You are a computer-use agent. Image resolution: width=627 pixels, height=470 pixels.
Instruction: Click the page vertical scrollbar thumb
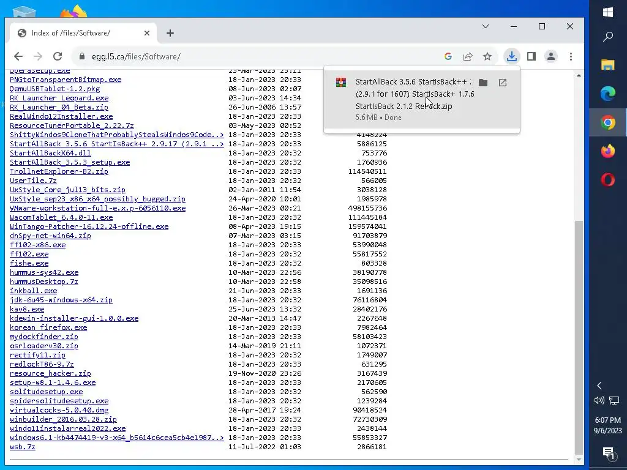(579, 336)
